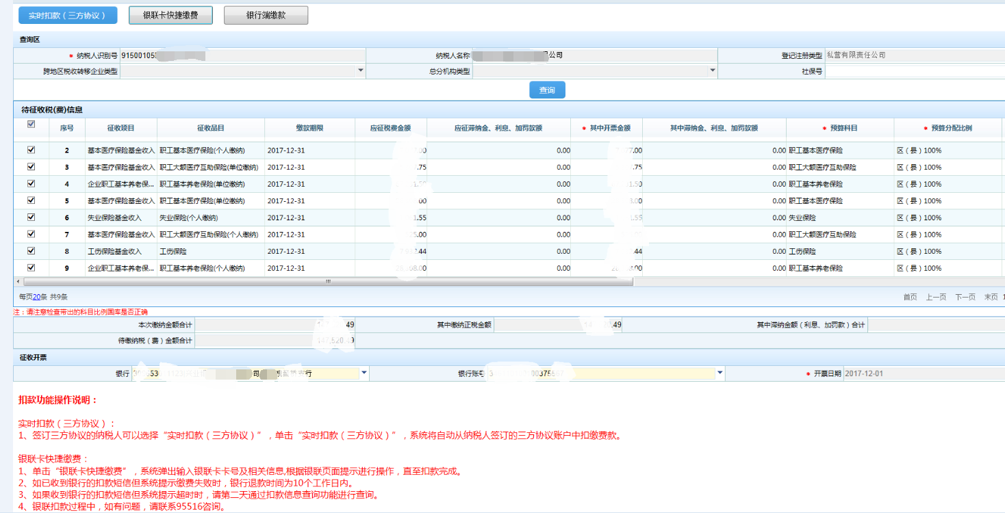1005x513 pixels.
Task: Click 工伤保险基金收入 cell
Action: 121,251
